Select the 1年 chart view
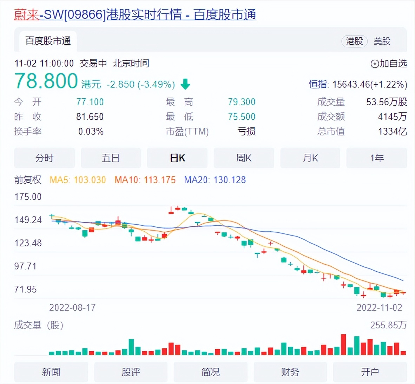The width and height of the screenshot is (415, 384). (376, 158)
